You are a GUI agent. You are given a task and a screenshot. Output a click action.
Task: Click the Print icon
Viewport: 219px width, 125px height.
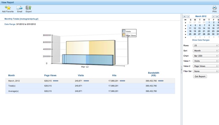(215, 8)
